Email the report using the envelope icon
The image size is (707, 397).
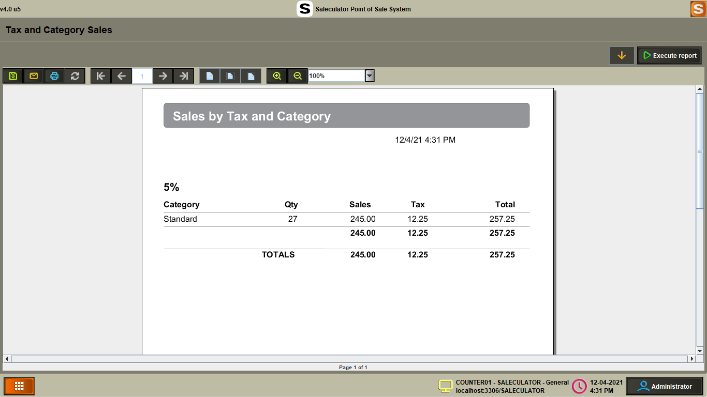(x=34, y=76)
